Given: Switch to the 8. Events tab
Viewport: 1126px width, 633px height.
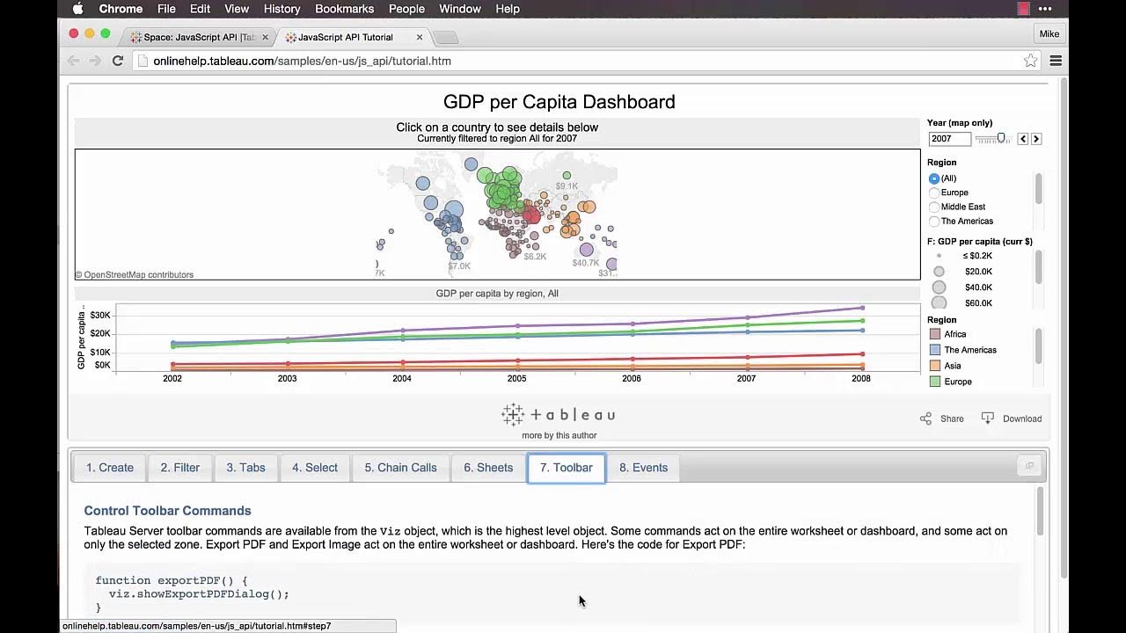Looking at the screenshot, I should (643, 468).
